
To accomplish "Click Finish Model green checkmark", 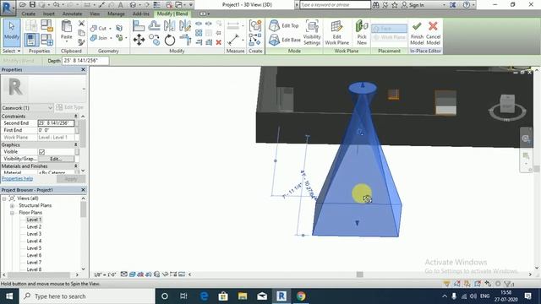I will [x=417, y=32].
